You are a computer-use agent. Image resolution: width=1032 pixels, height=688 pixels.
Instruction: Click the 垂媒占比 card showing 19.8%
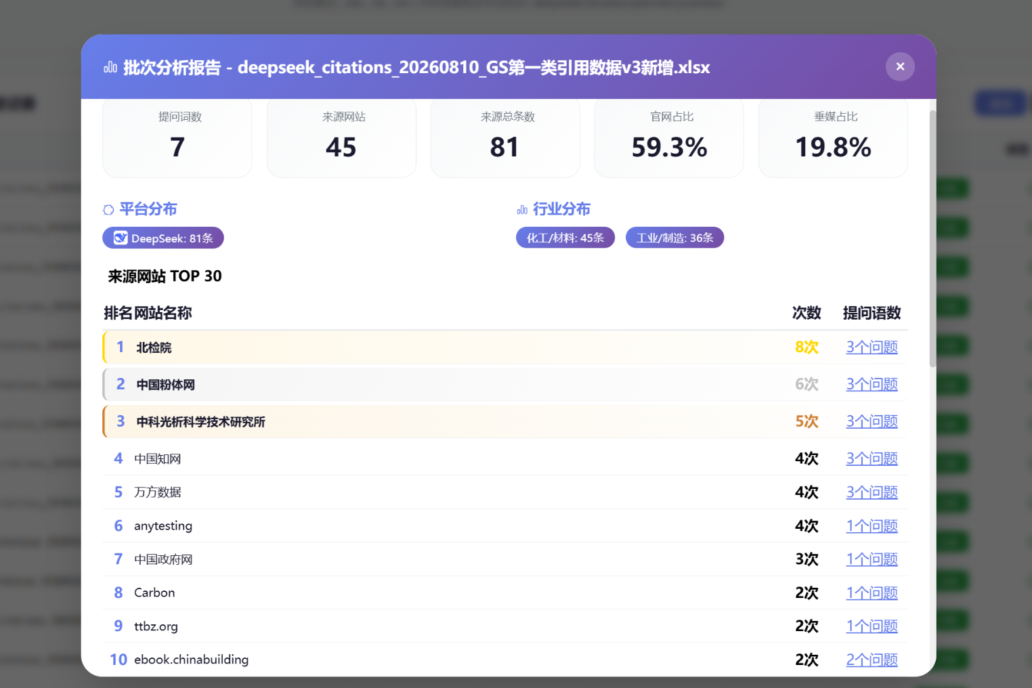click(833, 138)
